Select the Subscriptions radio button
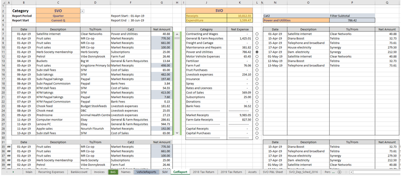 tap(257, 97)
